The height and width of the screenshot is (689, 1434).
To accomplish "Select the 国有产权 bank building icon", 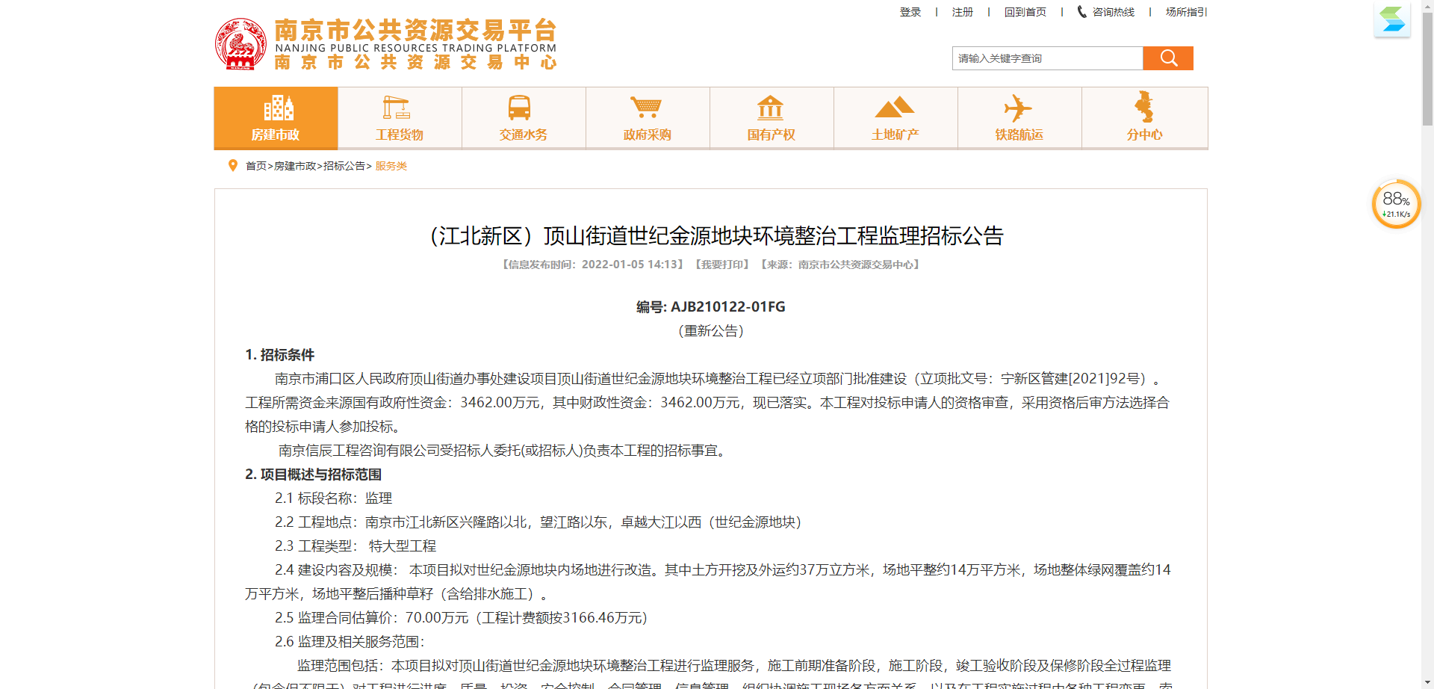I will tap(771, 118).
